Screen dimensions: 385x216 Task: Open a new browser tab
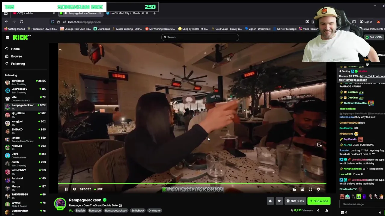(155, 13)
